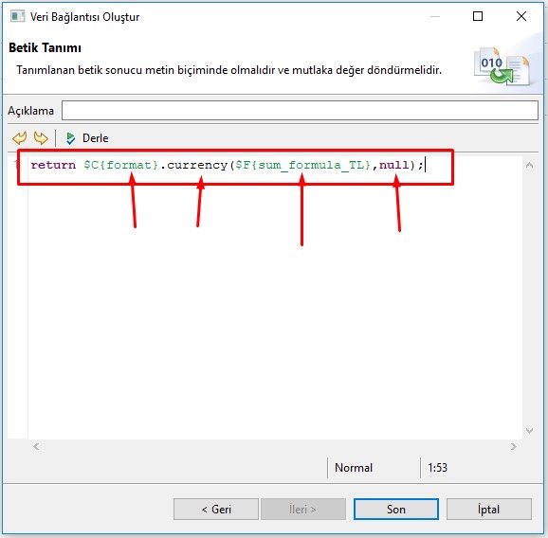Click the editor's scroll up arrow
548x538 pixels.
tap(529, 165)
